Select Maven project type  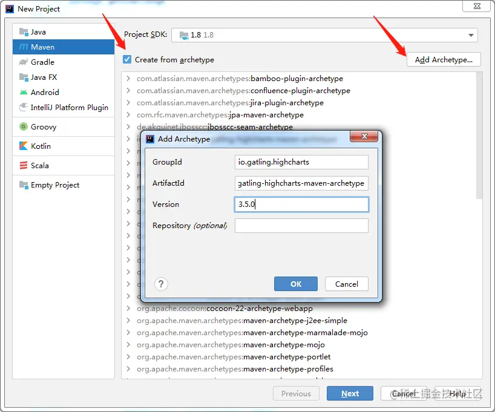click(x=64, y=47)
